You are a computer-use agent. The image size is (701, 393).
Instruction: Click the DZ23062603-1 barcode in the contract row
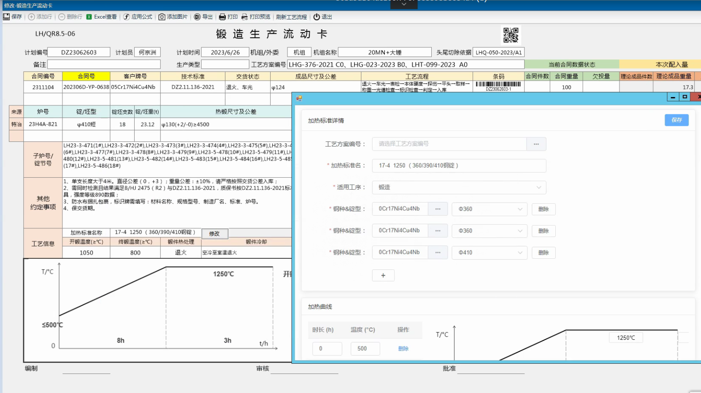click(x=498, y=86)
